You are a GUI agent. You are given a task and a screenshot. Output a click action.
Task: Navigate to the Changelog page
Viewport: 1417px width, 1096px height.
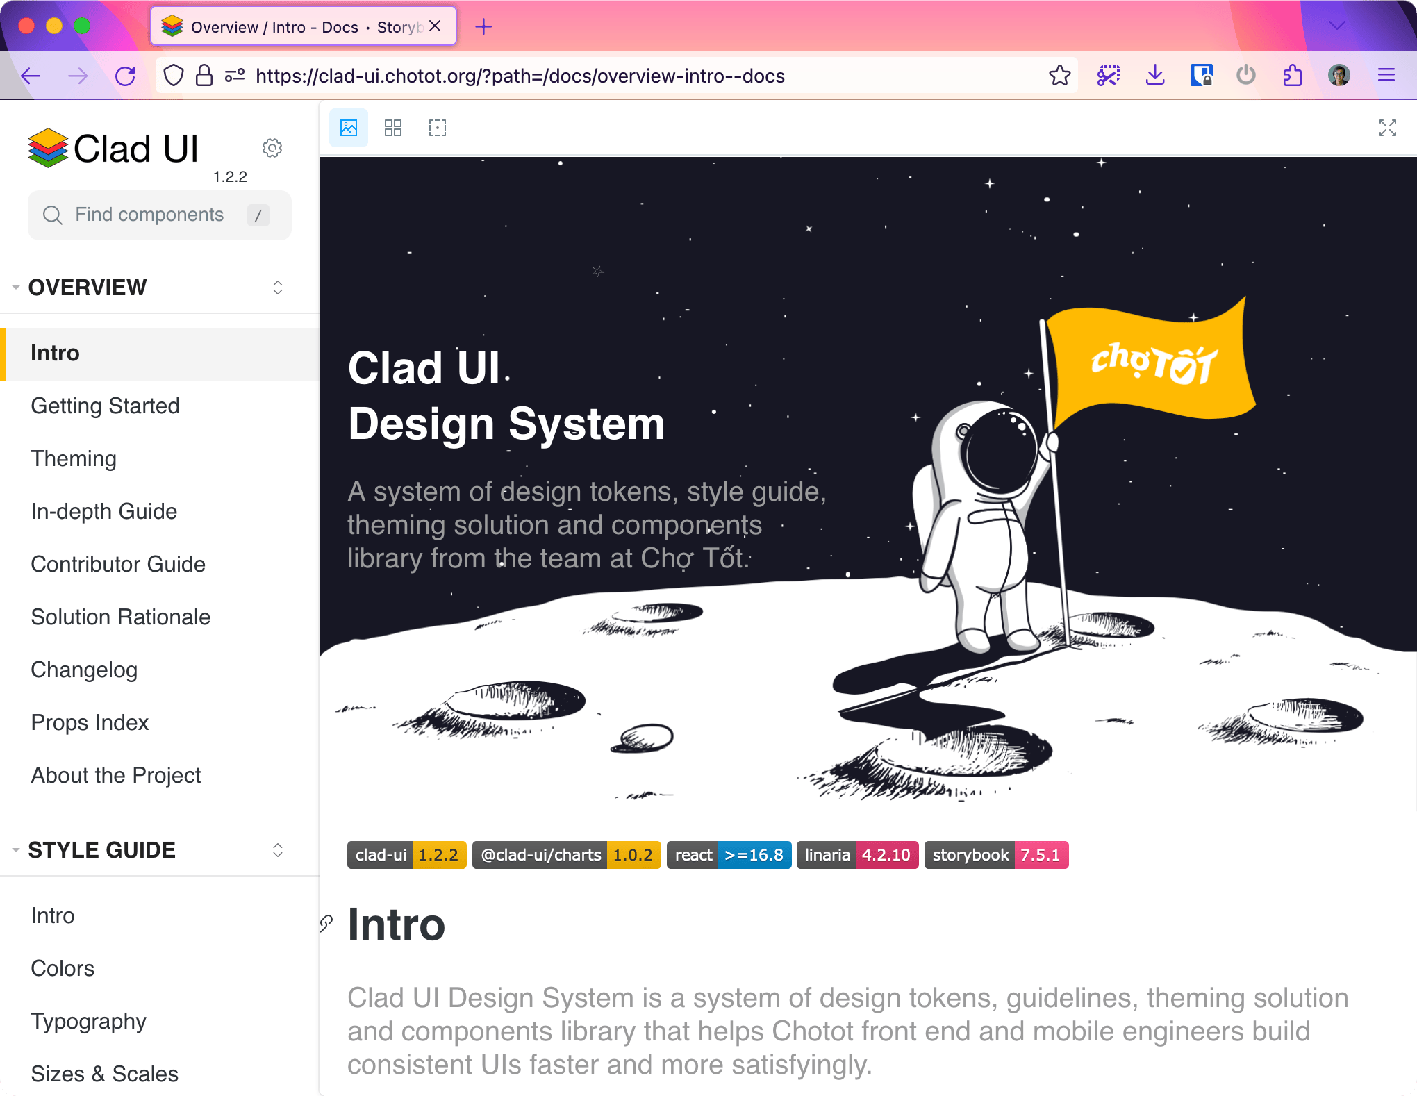click(84, 670)
